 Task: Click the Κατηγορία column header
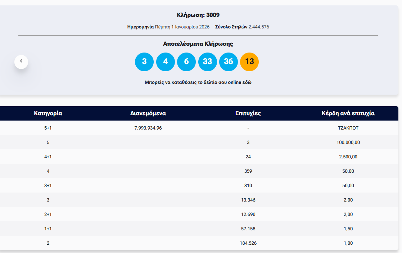point(48,113)
